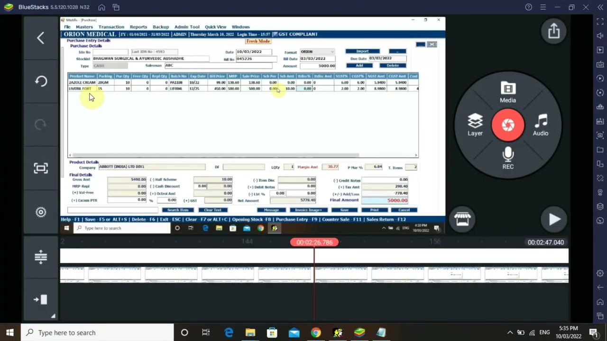Click the Due Date field showing 03/03/2022

387,58
